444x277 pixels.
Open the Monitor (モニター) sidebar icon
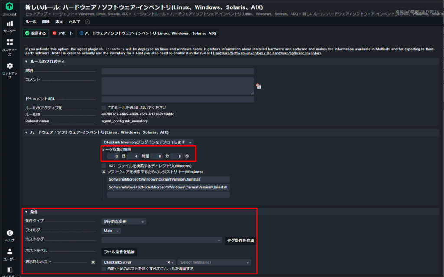click(x=10, y=23)
